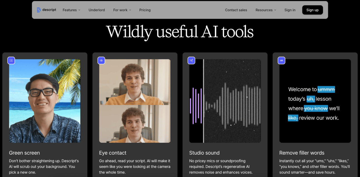The width and height of the screenshot is (360, 177).
Task: Click the white playhead line in waveform
Action: tap(203, 101)
